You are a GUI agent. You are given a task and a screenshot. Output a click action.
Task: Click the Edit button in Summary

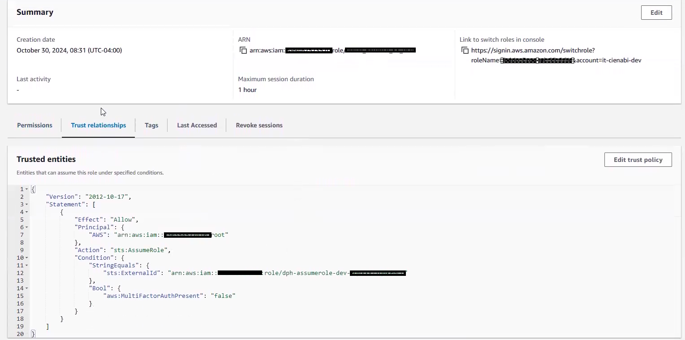tap(656, 13)
